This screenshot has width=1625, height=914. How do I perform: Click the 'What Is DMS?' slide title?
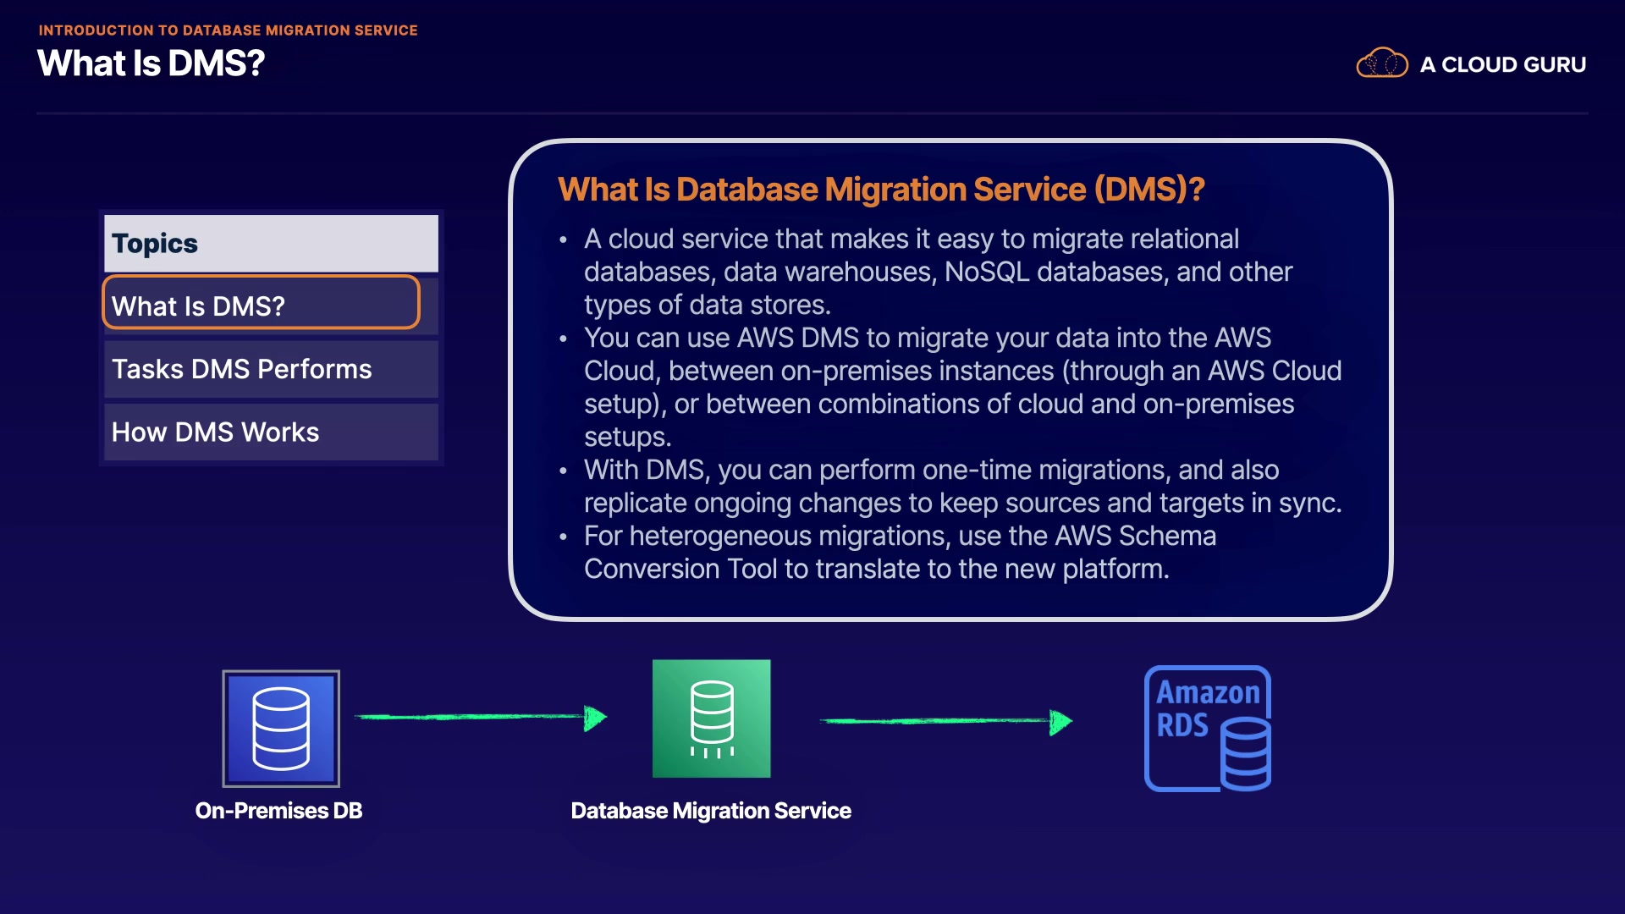point(151,63)
